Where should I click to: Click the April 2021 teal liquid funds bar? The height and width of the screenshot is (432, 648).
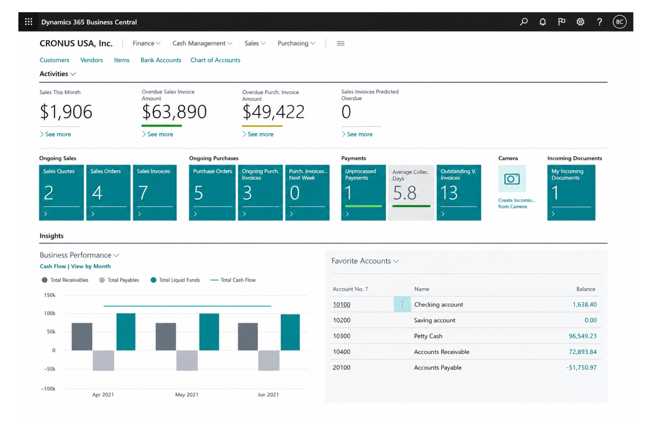click(x=126, y=332)
